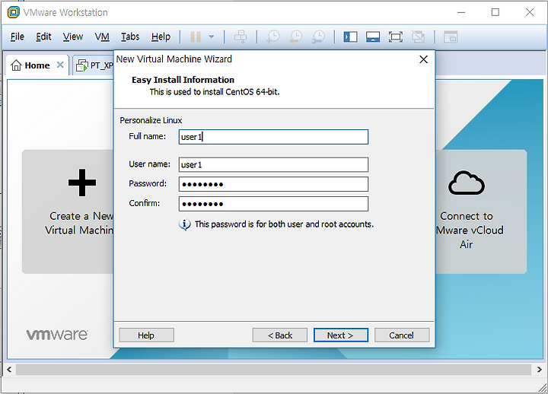548x394 pixels.
Task: Click the scrollbar left arrow
Action: click(x=9, y=369)
